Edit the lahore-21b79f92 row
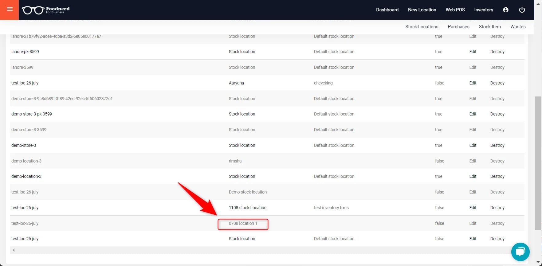 [x=473, y=36]
